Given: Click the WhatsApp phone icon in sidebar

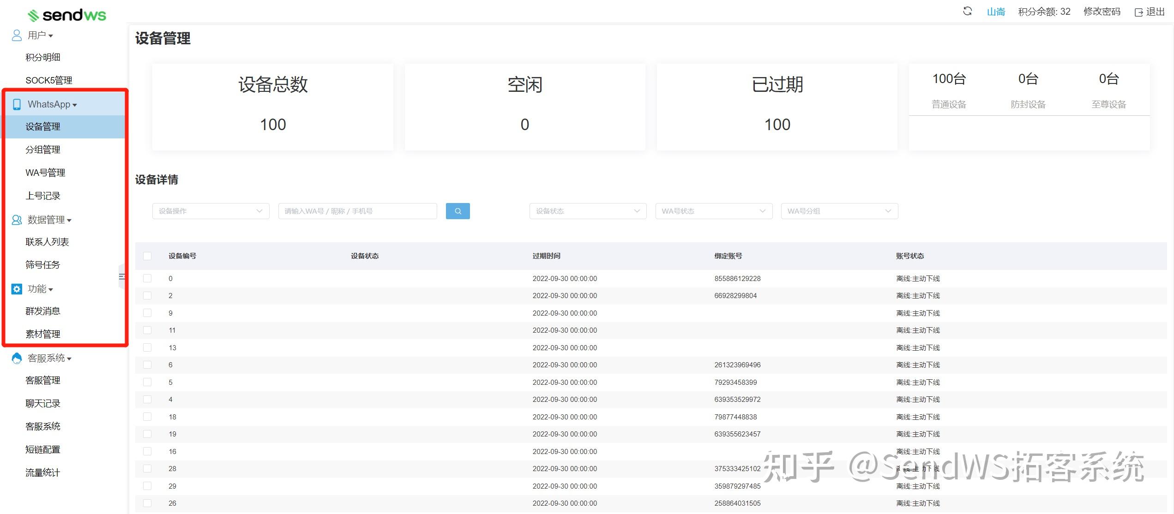Looking at the screenshot, I should (17, 104).
